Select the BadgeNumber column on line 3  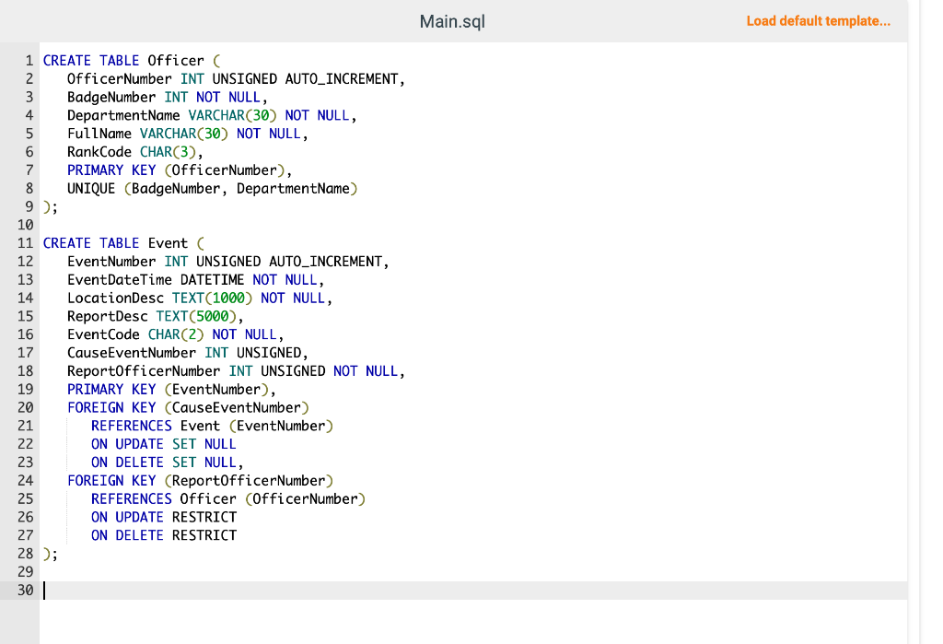pos(111,97)
